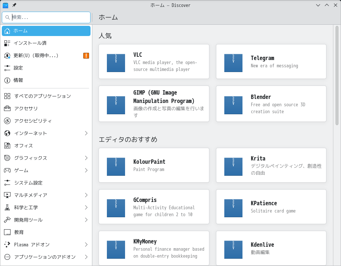341x266 pixels.
Task: Click the Science and Engineering flask icon
Action: click(x=7, y=207)
